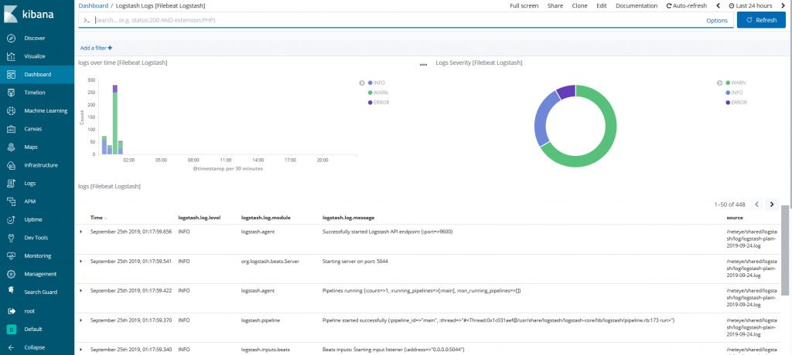Open the Timelion icon

[11, 93]
